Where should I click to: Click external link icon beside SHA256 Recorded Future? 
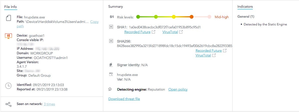(x=225, y=51)
